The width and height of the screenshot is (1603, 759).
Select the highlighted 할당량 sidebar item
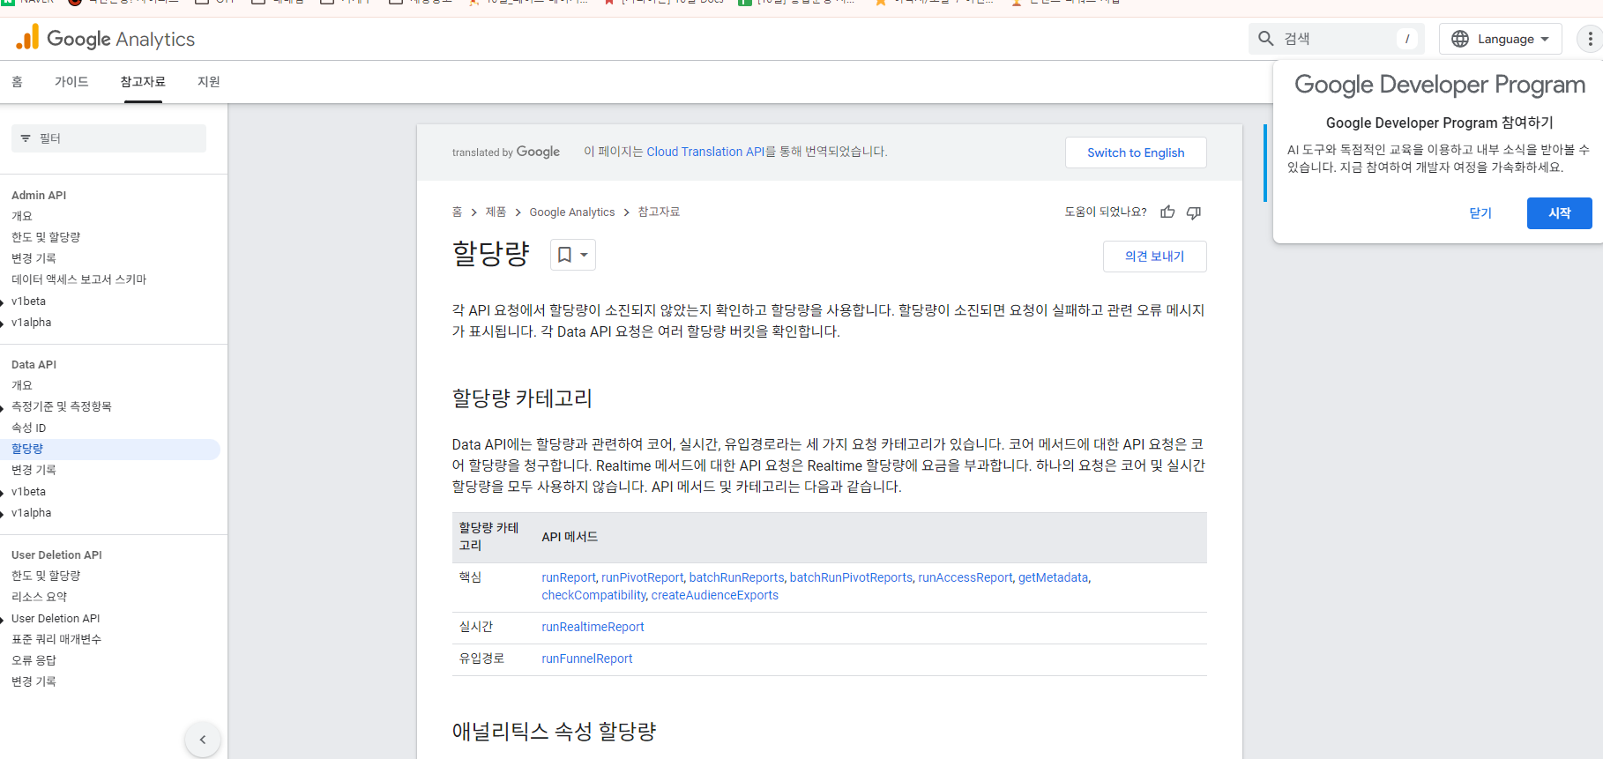(109, 449)
